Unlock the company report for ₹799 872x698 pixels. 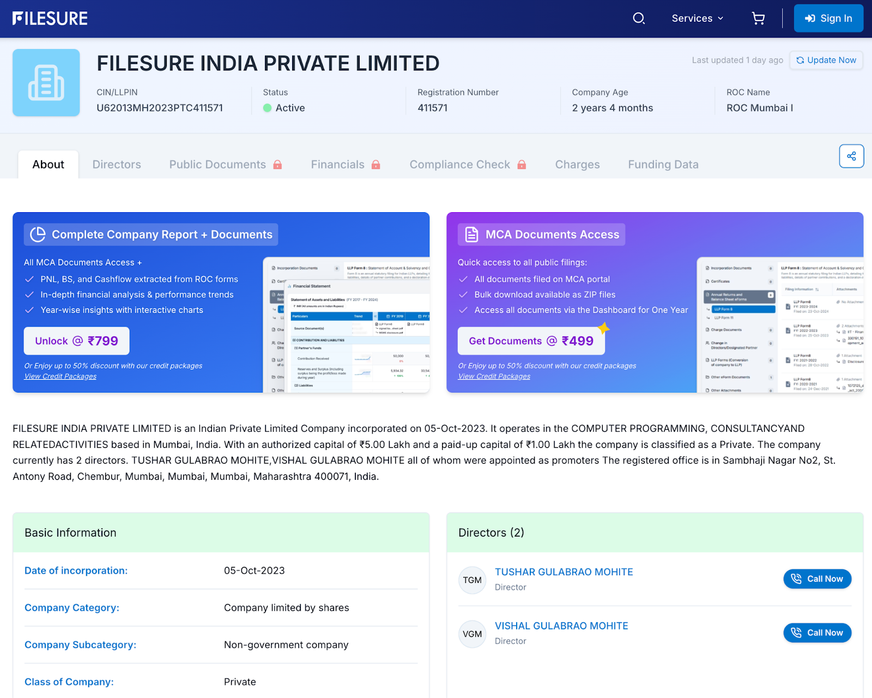pos(77,341)
